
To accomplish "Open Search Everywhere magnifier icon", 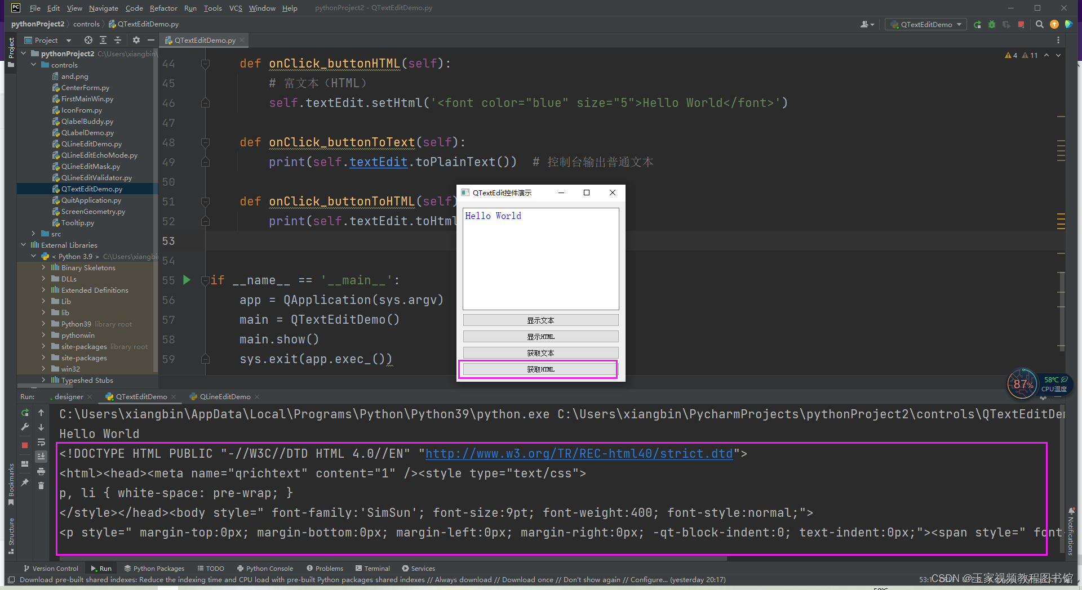I will click(x=1040, y=24).
